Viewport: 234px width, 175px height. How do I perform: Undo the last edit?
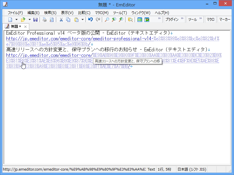coord(90,20)
